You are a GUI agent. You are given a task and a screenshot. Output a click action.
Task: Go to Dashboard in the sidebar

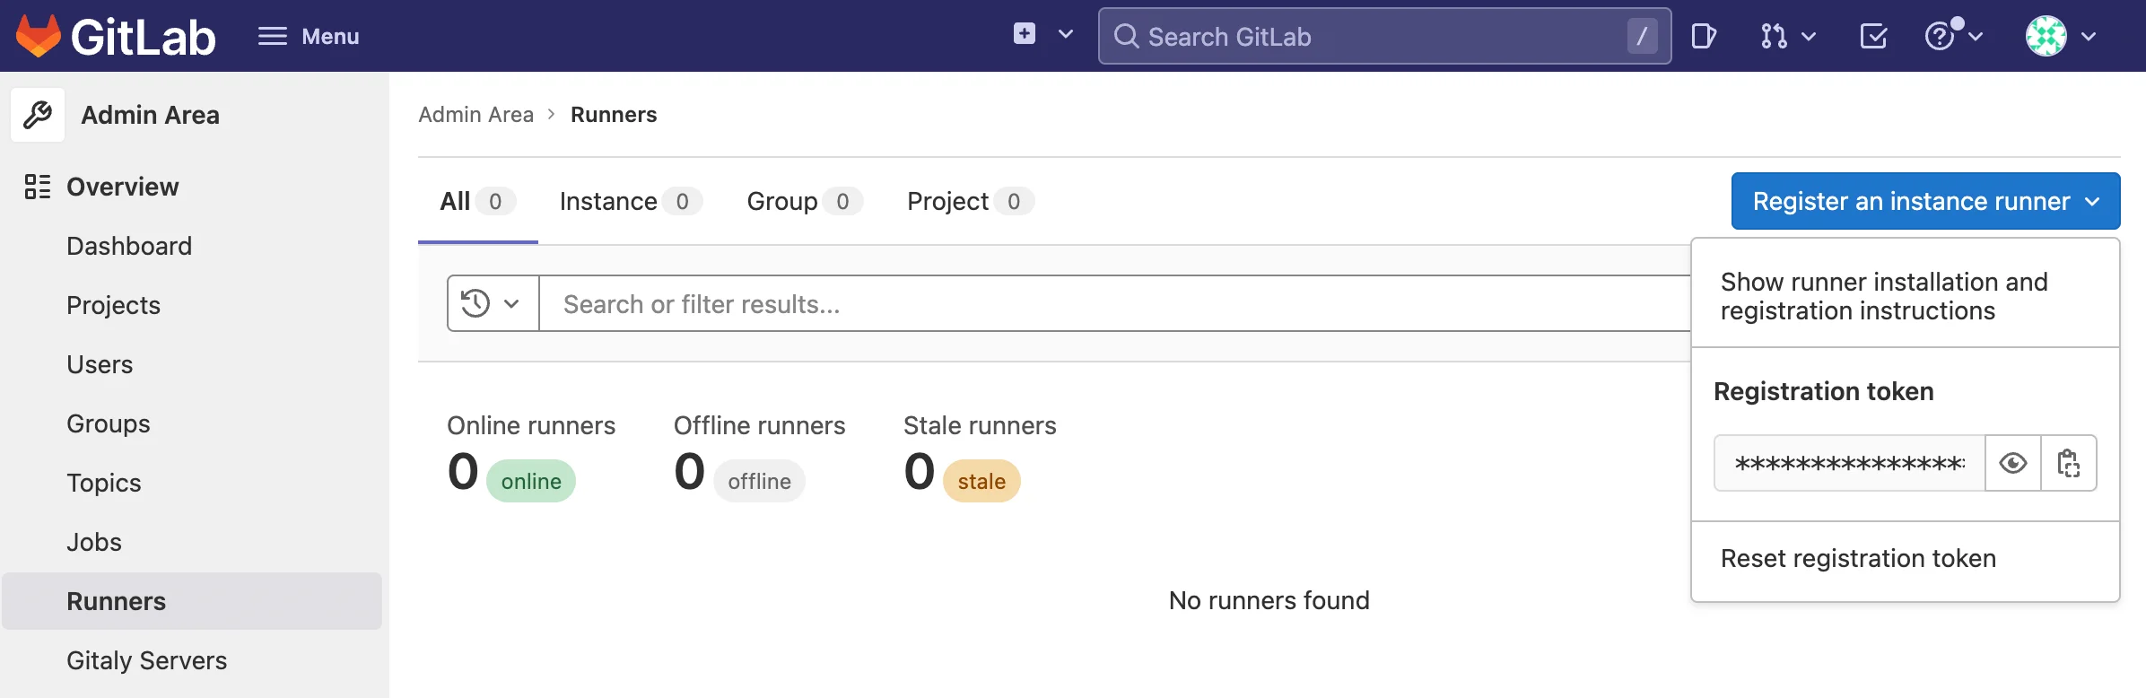click(129, 246)
